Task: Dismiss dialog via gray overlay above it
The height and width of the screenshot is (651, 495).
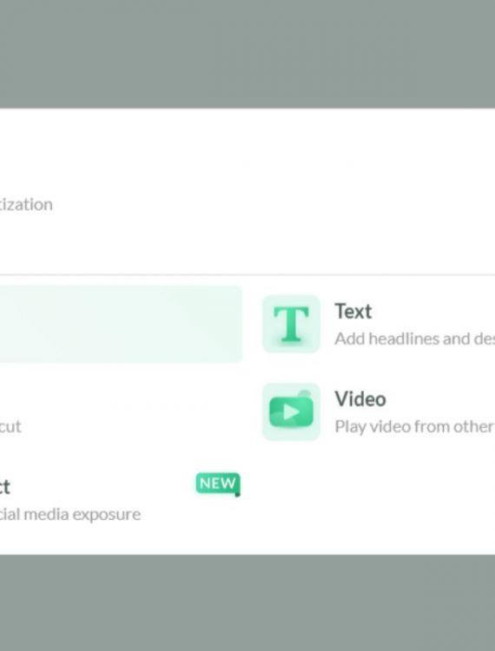Action: pyautogui.click(x=247, y=54)
